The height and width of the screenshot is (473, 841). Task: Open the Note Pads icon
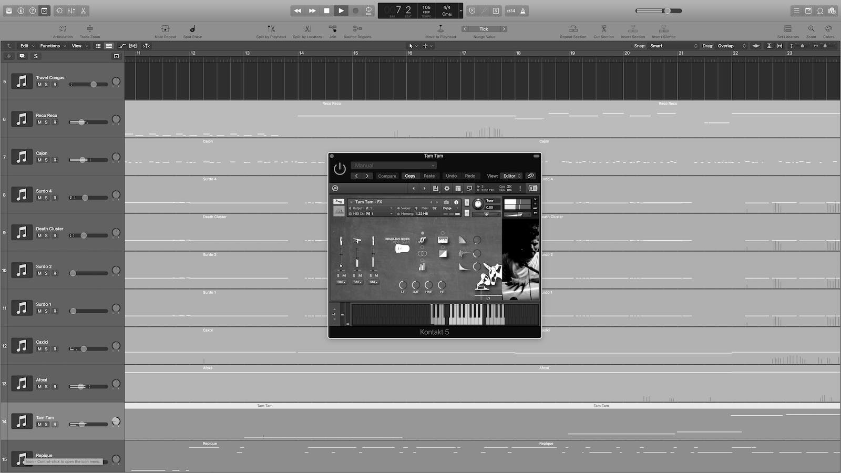[x=808, y=11]
